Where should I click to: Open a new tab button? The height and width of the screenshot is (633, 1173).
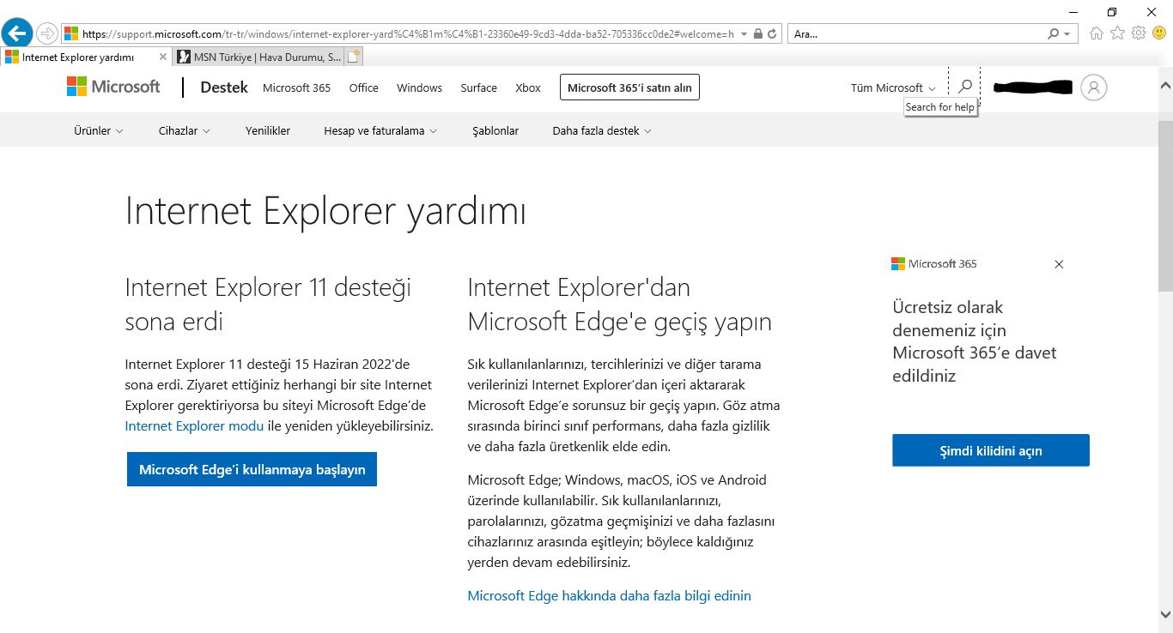point(354,57)
